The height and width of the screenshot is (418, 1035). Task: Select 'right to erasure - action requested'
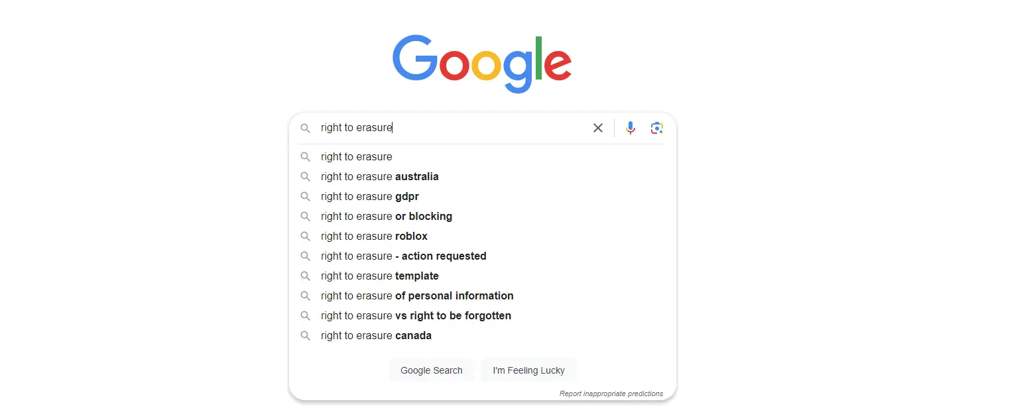tap(403, 256)
